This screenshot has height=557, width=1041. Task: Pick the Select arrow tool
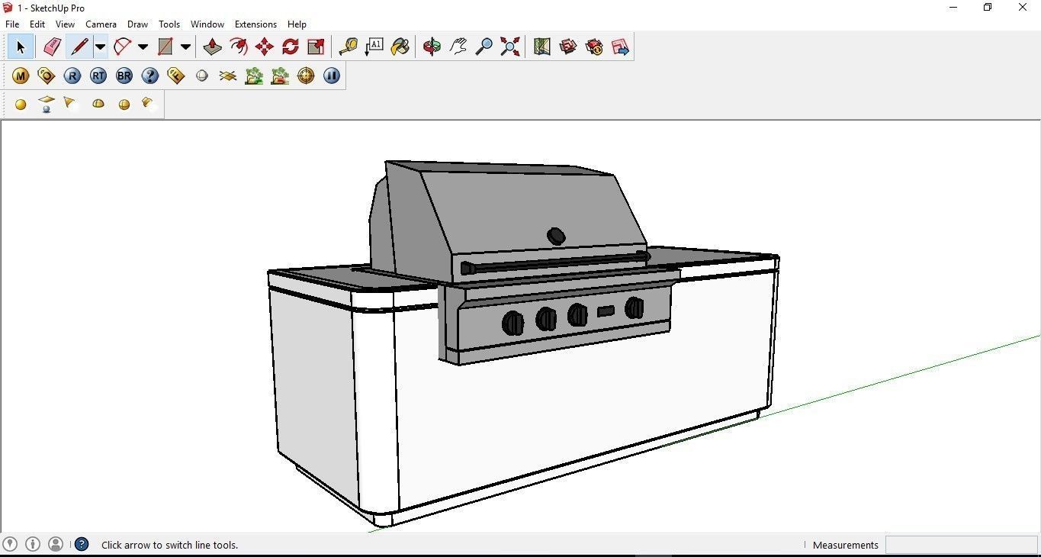point(21,47)
